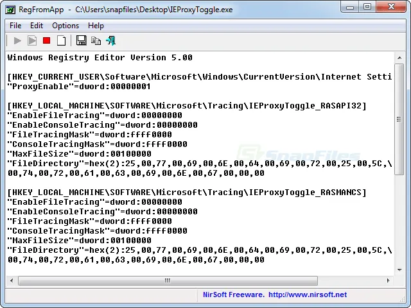Open the Options menu

pos(66,26)
